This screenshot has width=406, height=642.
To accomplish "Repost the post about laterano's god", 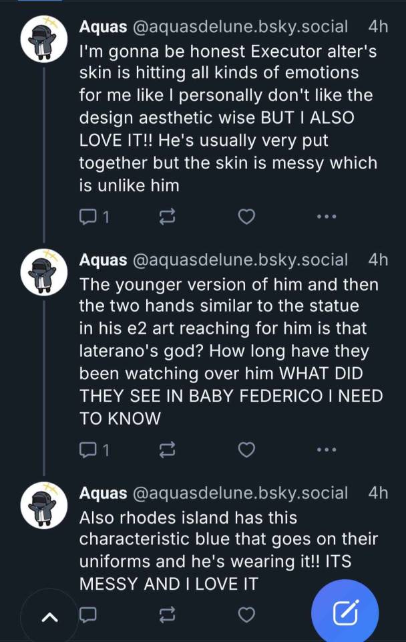I will point(168,450).
